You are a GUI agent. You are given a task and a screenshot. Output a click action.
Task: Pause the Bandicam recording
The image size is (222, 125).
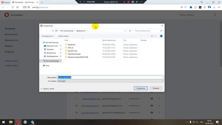tap(124, 2)
